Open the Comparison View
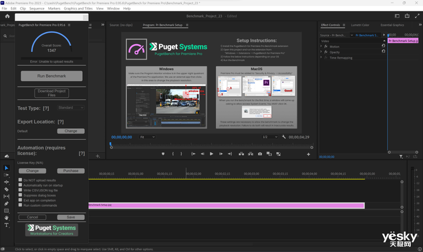This screenshot has width=423, height=252. (269, 153)
